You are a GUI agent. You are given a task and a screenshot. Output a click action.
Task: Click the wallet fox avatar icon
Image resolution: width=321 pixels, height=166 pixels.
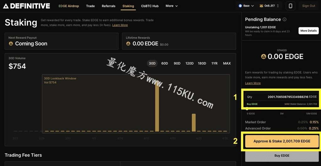point(261,6)
